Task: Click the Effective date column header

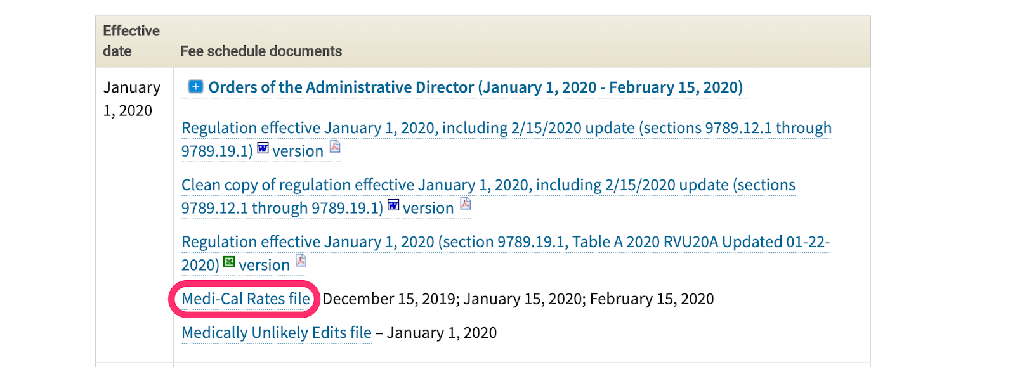Action: [x=131, y=41]
